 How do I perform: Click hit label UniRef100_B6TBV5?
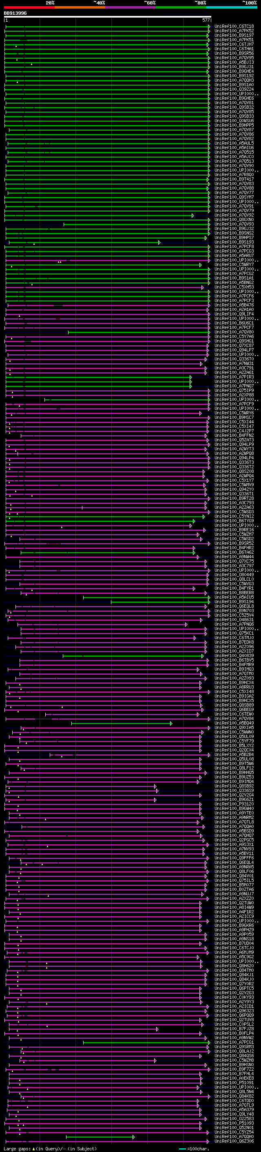coord(234,660)
